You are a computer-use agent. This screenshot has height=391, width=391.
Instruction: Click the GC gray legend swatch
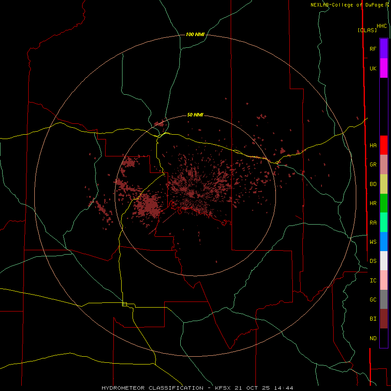384,299
